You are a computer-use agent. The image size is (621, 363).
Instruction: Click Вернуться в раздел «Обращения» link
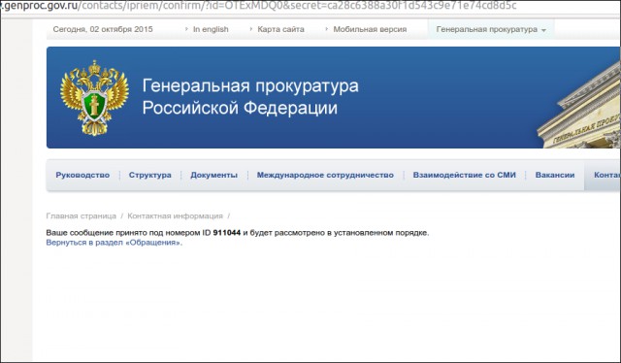[x=114, y=243]
